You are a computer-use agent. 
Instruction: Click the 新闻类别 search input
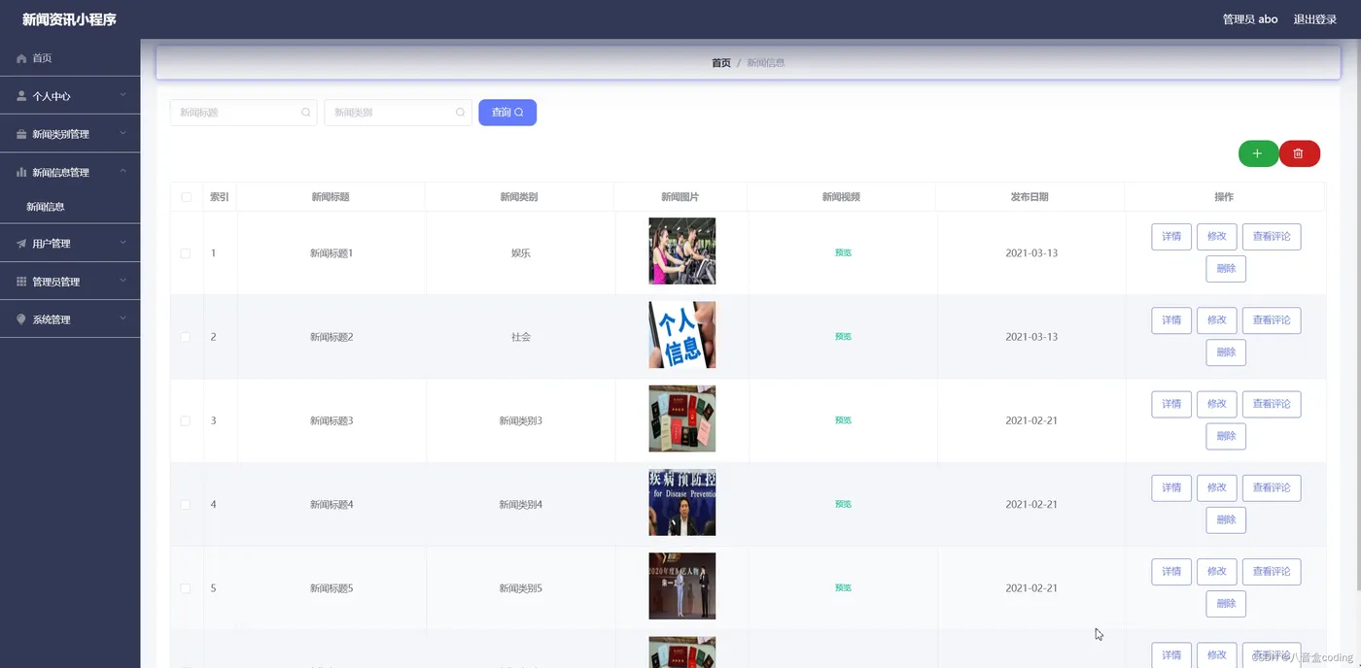398,113
